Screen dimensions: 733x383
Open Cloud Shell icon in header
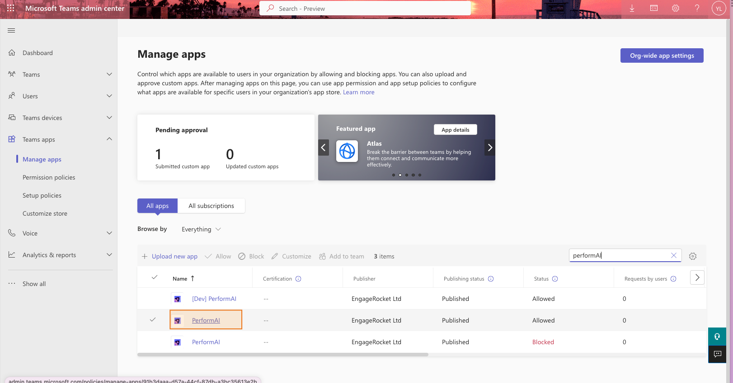653,8
